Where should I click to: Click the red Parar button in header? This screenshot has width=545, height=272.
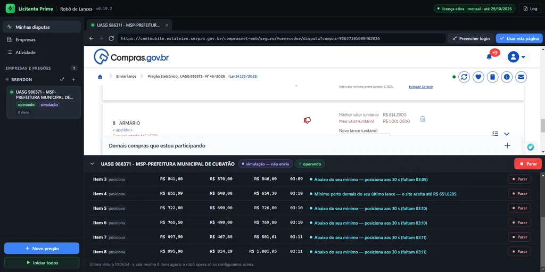click(528, 163)
